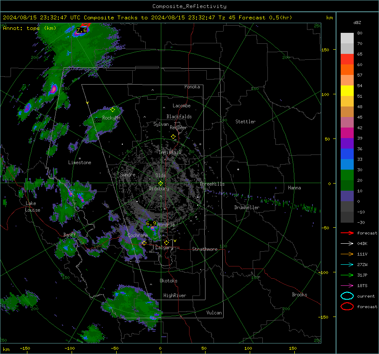Click the yellow diamond marker below Cochrane

[x=144, y=243]
